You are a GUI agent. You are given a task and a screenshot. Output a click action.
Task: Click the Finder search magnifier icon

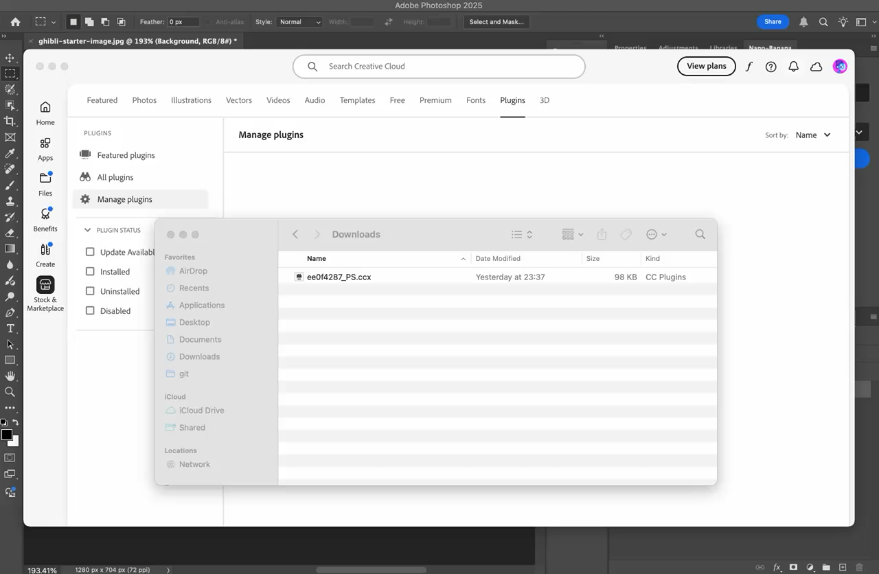[700, 234]
